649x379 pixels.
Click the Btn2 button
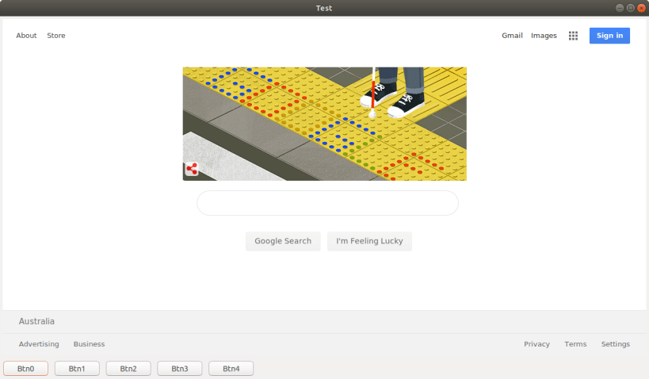(128, 368)
